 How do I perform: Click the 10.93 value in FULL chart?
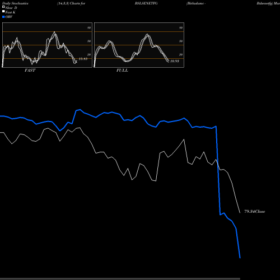pos(175,61)
